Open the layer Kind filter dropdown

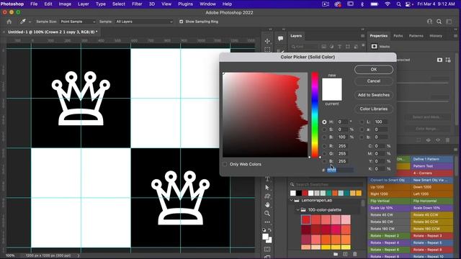click(304, 46)
